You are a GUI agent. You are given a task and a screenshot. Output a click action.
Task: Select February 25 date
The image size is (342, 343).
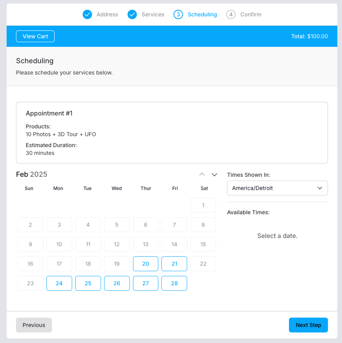(x=88, y=283)
